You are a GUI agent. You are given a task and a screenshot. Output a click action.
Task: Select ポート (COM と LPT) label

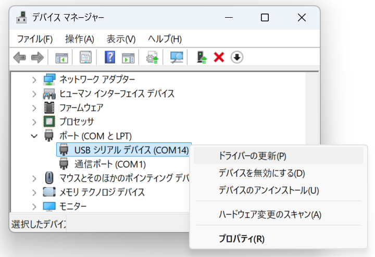coord(95,136)
